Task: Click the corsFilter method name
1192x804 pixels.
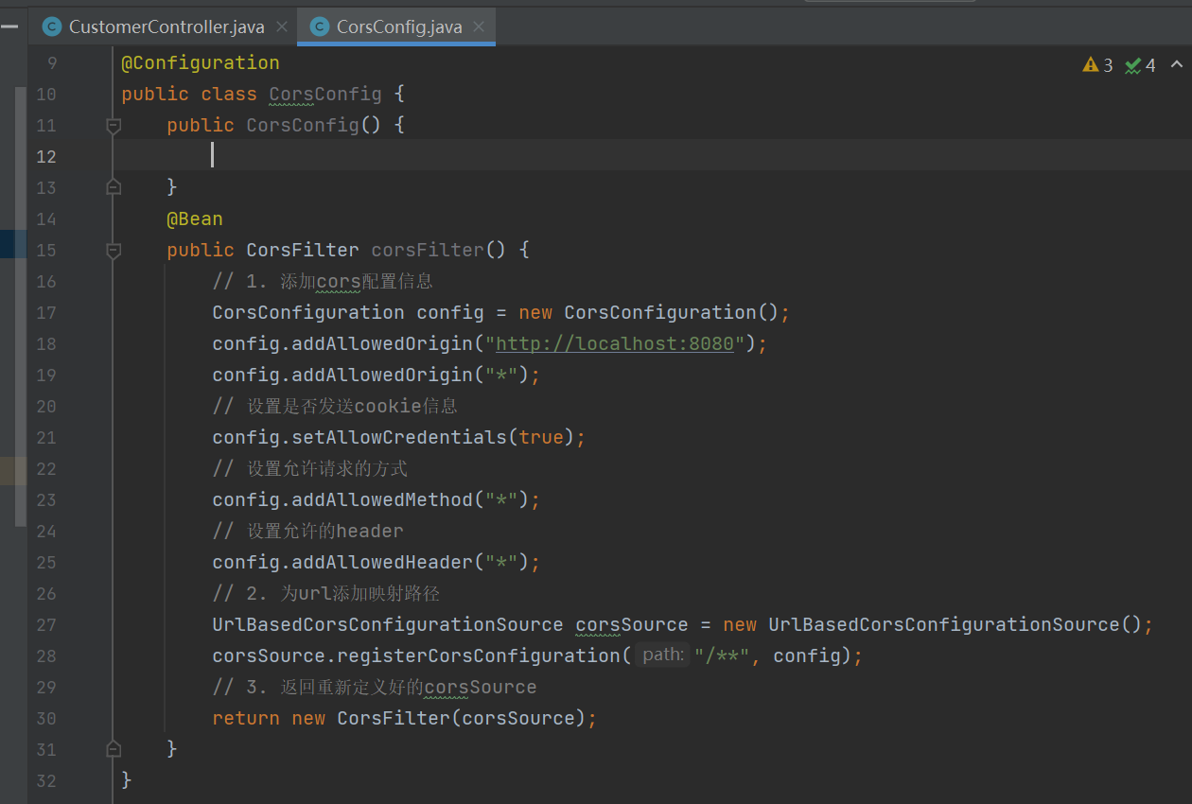Action: pyautogui.click(x=428, y=251)
